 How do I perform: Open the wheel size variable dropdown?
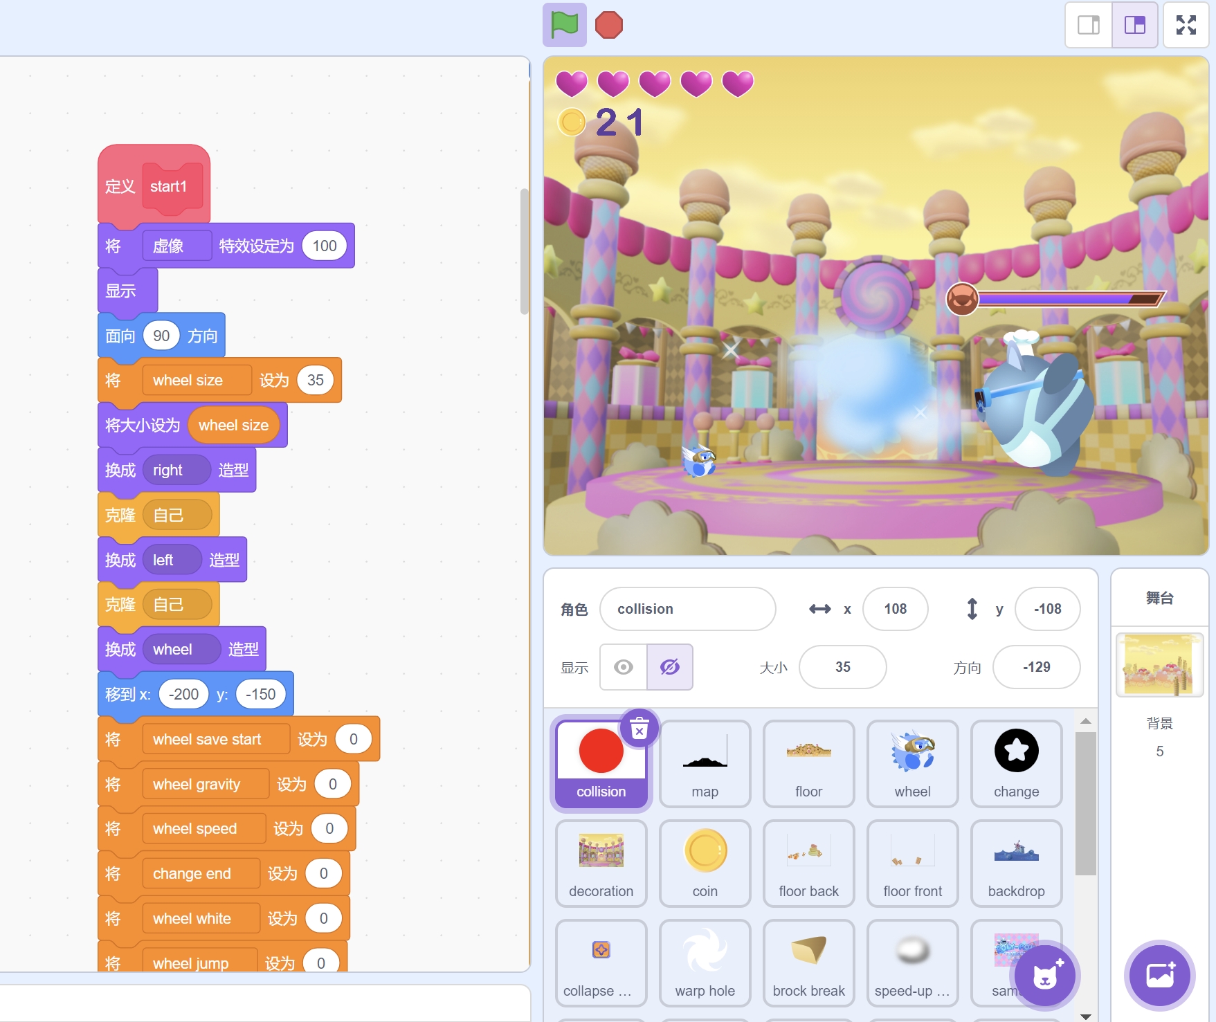click(x=197, y=381)
